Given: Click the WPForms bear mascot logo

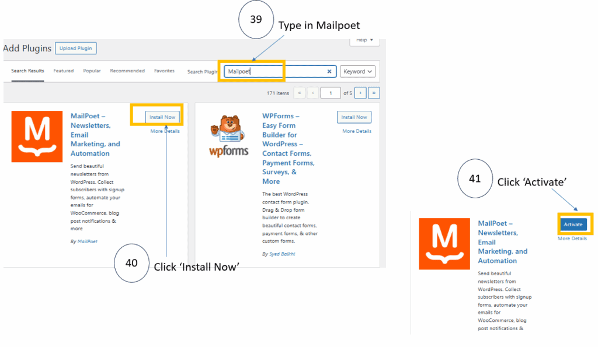Looking at the screenshot, I should tap(228, 136).
